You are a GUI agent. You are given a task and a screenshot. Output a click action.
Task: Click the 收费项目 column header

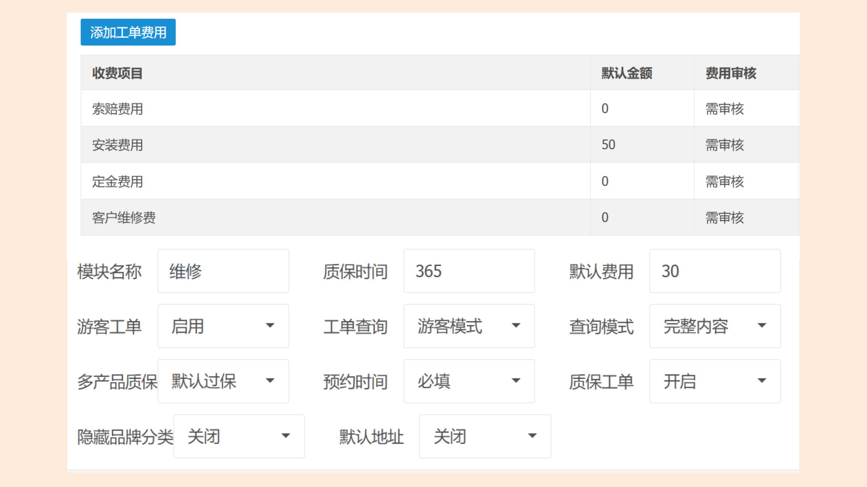pyautogui.click(x=117, y=73)
